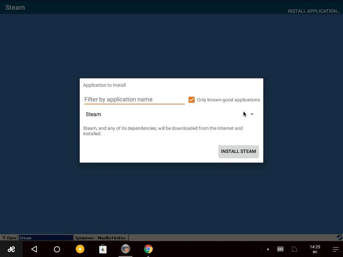Switch to Steam taskbar window

coord(46,238)
